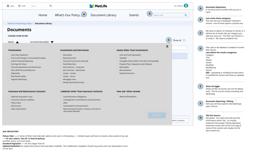The height and width of the screenshot is (153, 258).
Task: Select Leases – Lessee radio option
Action: pyautogui.click(x=61, y=73)
